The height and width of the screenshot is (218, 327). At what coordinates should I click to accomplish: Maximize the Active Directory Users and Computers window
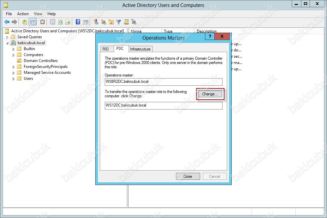point(306,4)
